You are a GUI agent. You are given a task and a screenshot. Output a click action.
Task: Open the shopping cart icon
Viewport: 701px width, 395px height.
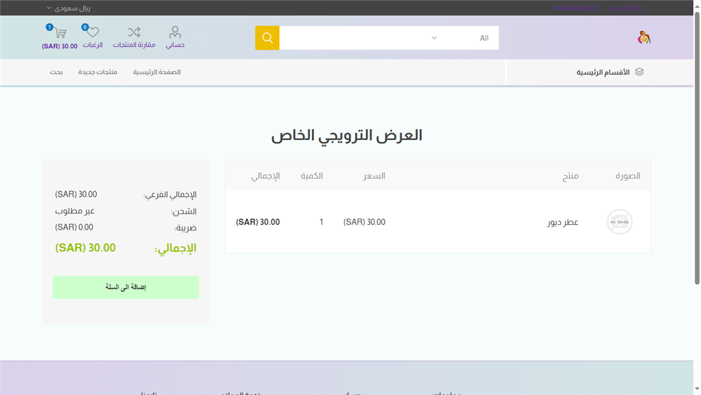point(60,33)
